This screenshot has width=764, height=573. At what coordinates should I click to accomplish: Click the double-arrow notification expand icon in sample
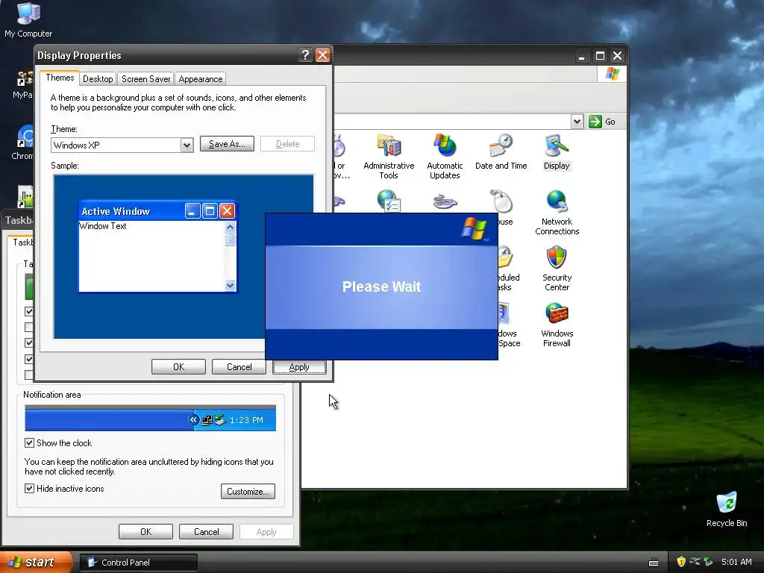point(193,419)
